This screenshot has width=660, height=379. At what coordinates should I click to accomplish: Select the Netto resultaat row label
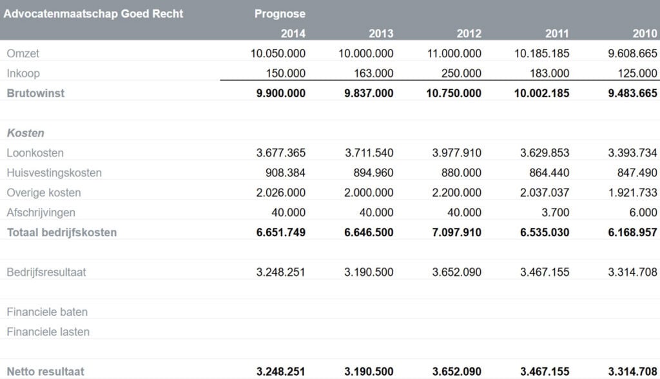tap(45, 372)
